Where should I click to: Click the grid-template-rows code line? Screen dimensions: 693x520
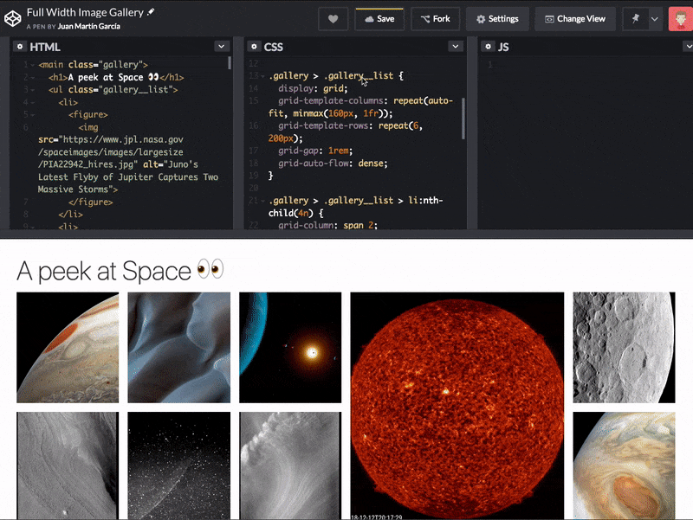pyautogui.click(x=346, y=132)
